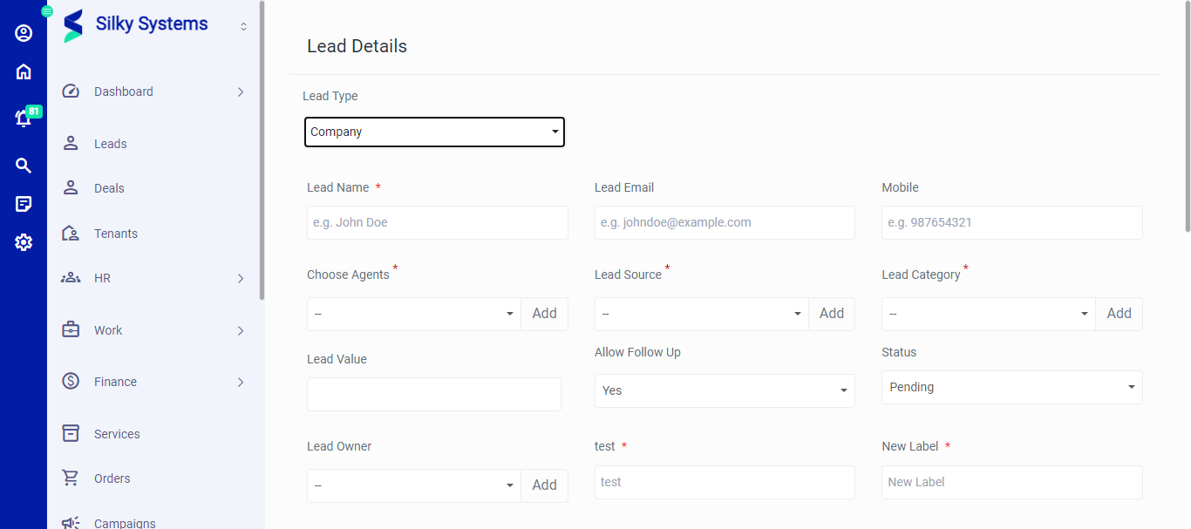Open Leads in the sidebar

coord(111,144)
